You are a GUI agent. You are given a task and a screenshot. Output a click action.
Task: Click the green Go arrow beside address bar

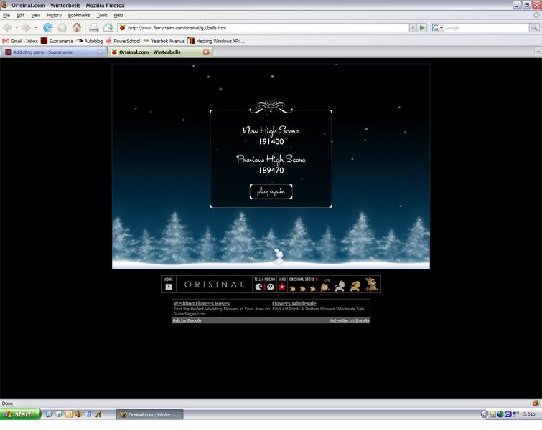pos(422,28)
